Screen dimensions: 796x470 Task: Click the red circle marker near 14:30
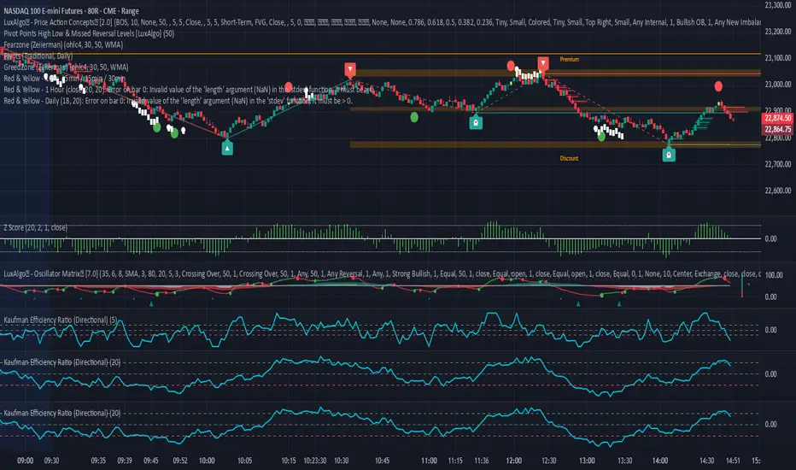(718, 86)
